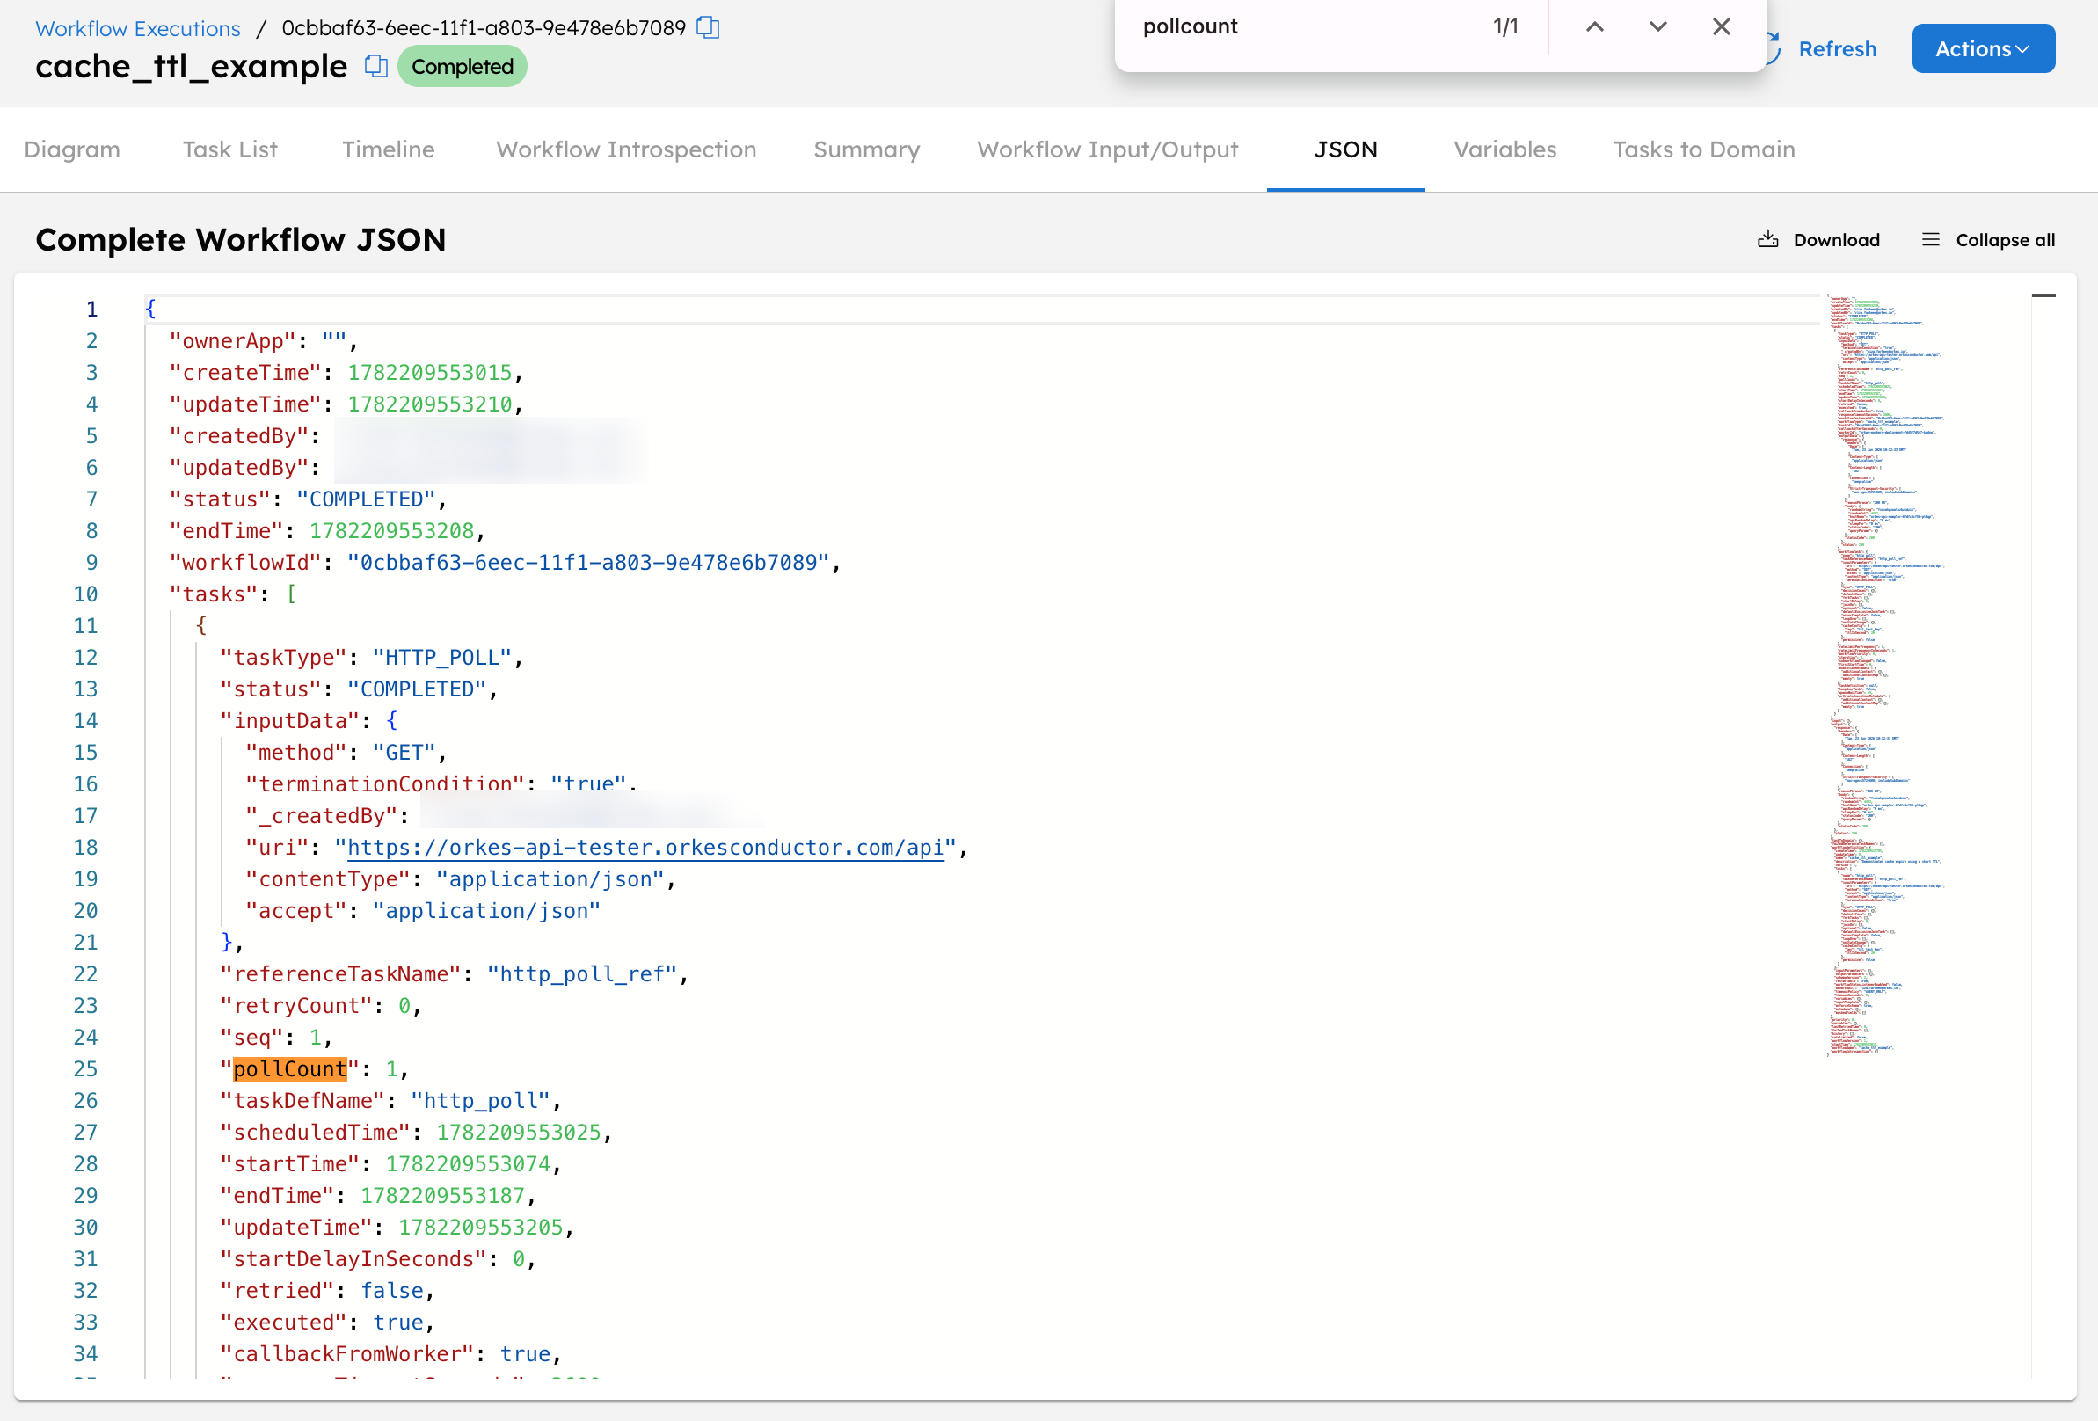Download the complete workflow JSON
The height and width of the screenshot is (1421, 2098).
pos(1818,240)
